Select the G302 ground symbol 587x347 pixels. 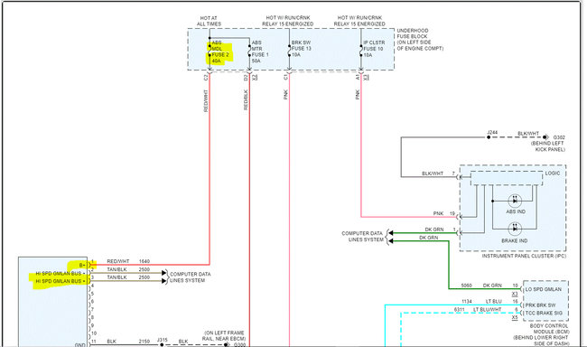pos(545,137)
